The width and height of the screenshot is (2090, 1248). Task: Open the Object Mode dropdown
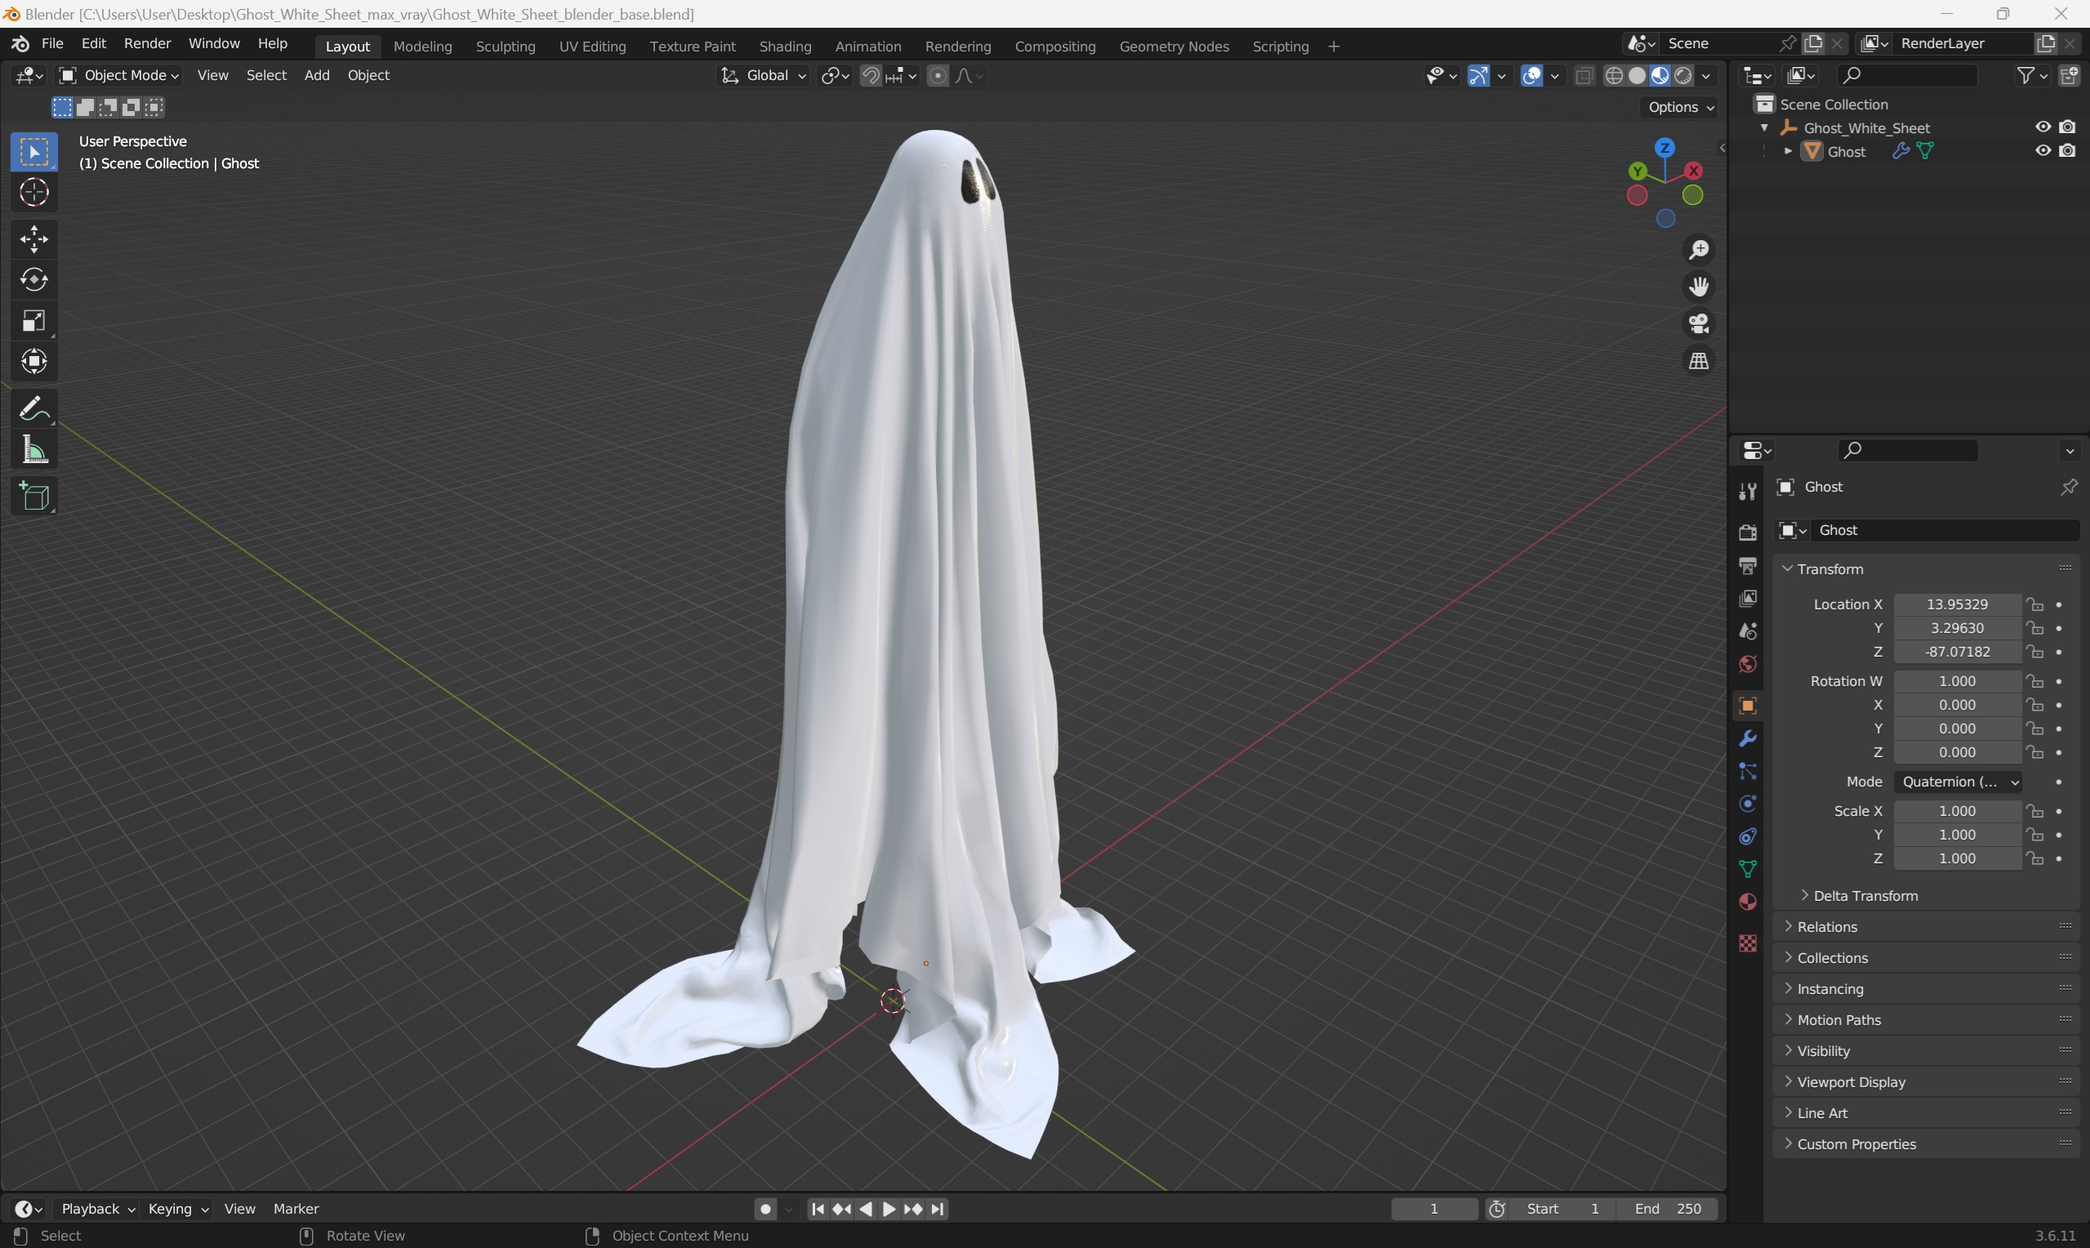pyautogui.click(x=118, y=76)
